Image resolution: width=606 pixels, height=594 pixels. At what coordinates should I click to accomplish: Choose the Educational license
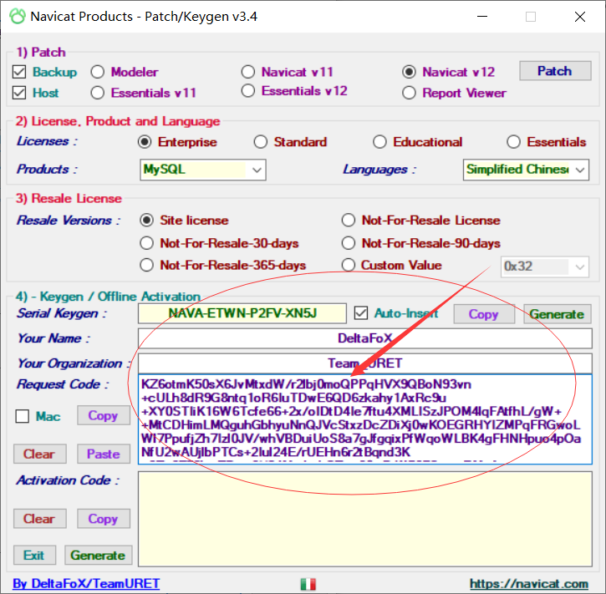379,142
